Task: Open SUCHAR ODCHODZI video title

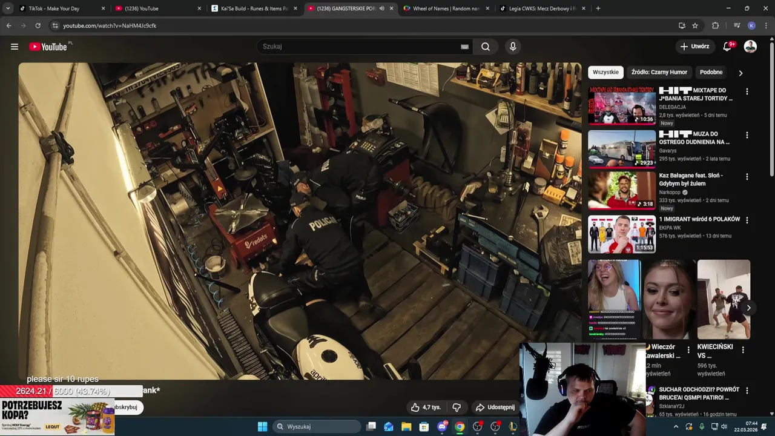Action: (x=699, y=394)
